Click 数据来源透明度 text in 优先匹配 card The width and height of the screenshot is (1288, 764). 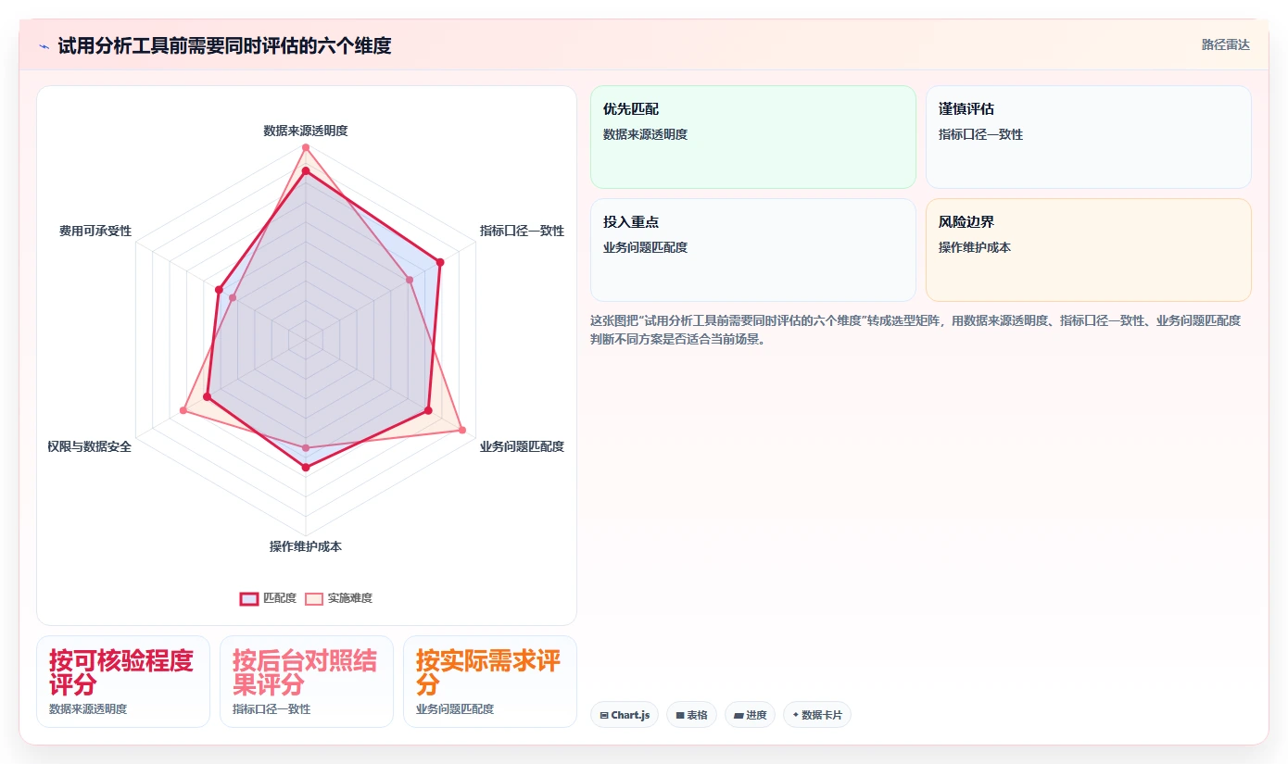pos(646,134)
